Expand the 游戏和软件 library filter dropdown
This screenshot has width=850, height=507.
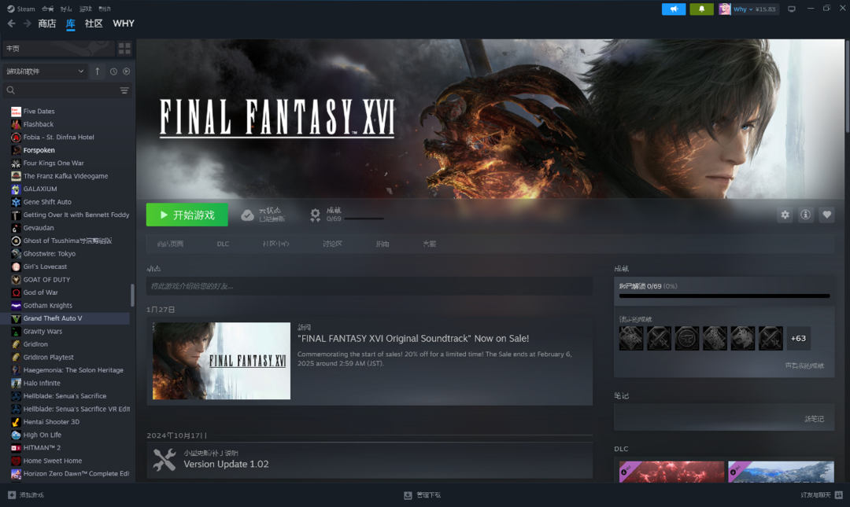point(44,72)
